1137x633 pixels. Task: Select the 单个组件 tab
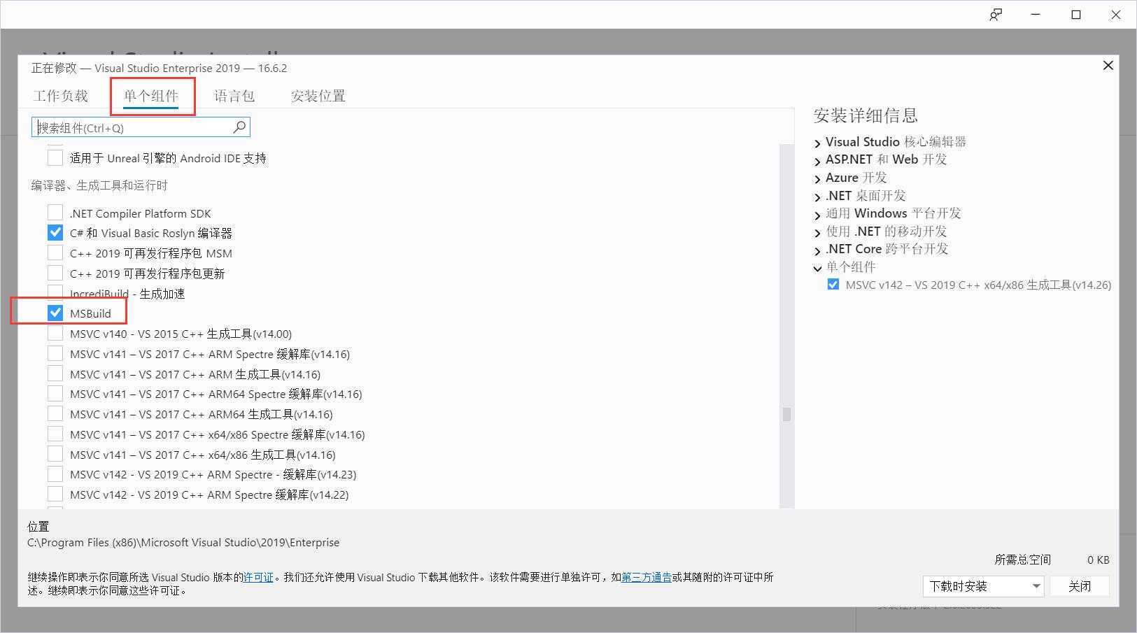coord(151,96)
